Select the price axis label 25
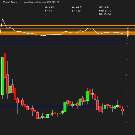The width and height of the screenshot is (135, 135). click(x=127, y=59)
